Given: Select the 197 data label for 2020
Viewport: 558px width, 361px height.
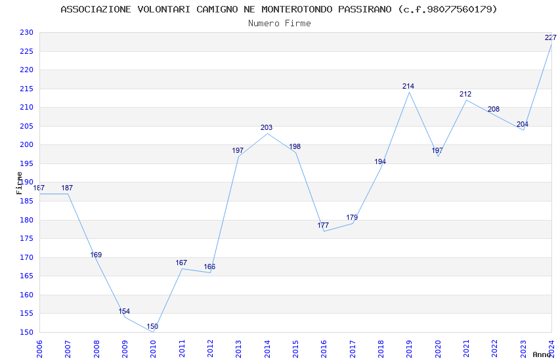Looking at the screenshot, I should [437, 150].
